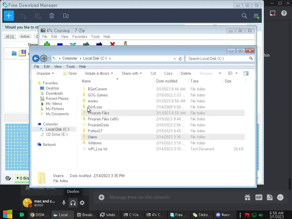Open the Tools menu in Explorer
The height and width of the screenshot is (219, 292).
70,67
